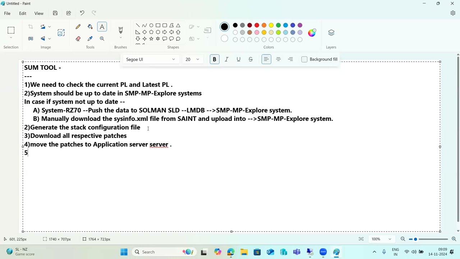The height and width of the screenshot is (259, 460).
Task: Open Outlook from taskbar
Action: (270, 252)
